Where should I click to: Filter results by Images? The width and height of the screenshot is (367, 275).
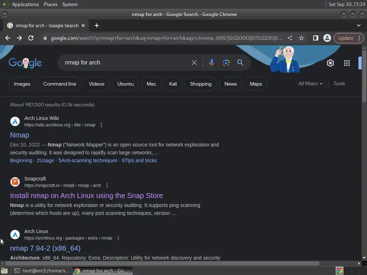pyautogui.click(x=22, y=84)
